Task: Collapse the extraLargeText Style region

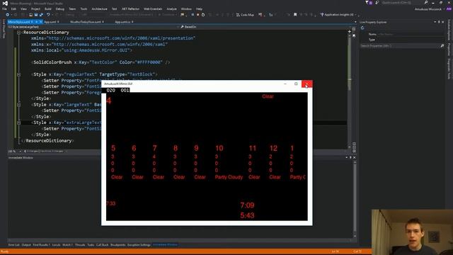Action: (x=19, y=123)
